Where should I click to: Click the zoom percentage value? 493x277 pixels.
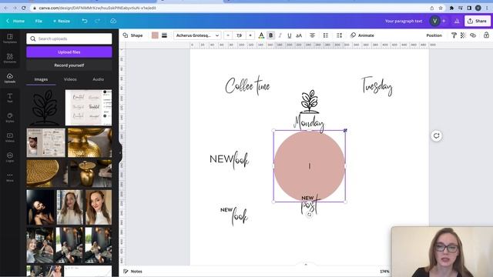pyautogui.click(x=384, y=272)
